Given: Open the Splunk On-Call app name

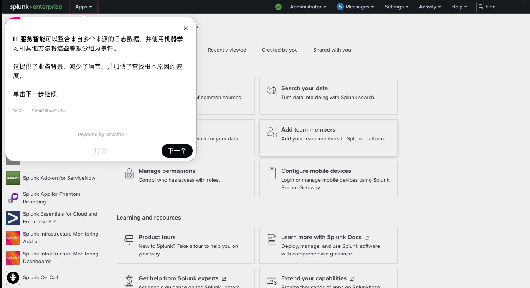Looking at the screenshot, I should 41,278.
